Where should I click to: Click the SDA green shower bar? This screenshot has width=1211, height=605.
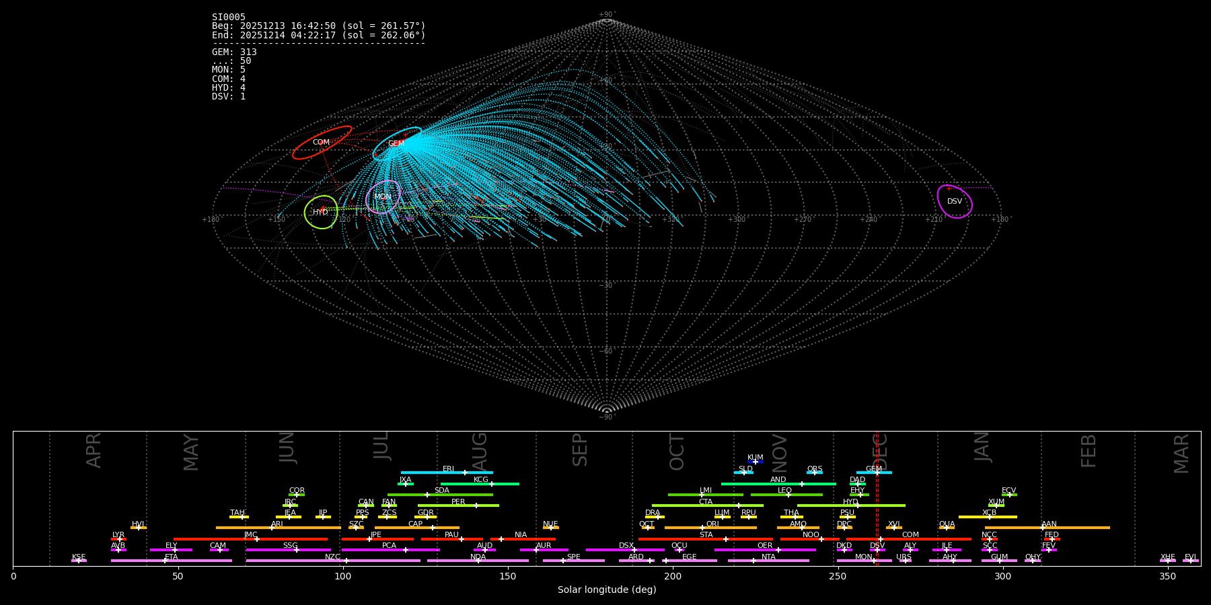tap(440, 495)
